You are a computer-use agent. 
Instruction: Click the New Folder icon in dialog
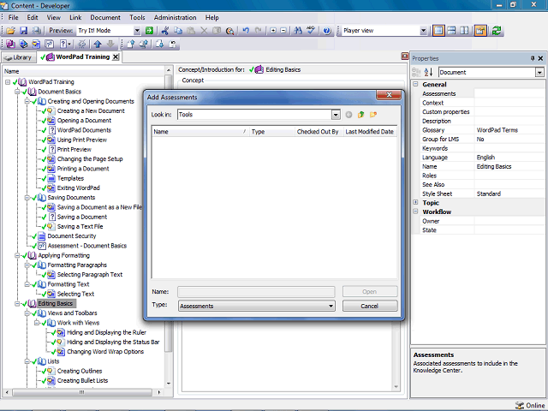tap(373, 115)
